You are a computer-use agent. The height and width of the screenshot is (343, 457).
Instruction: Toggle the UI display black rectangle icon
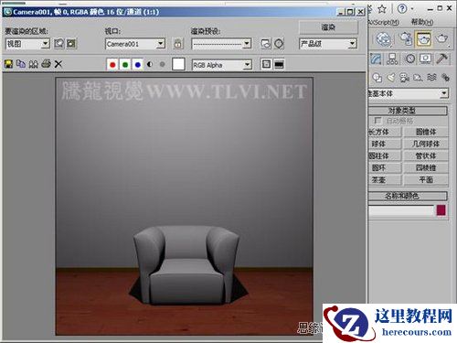coord(279,64)
